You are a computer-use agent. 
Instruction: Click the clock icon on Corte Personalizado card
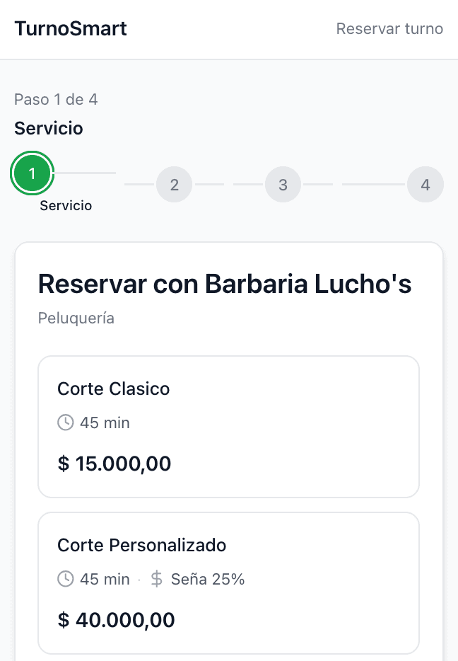click(65, 579)
